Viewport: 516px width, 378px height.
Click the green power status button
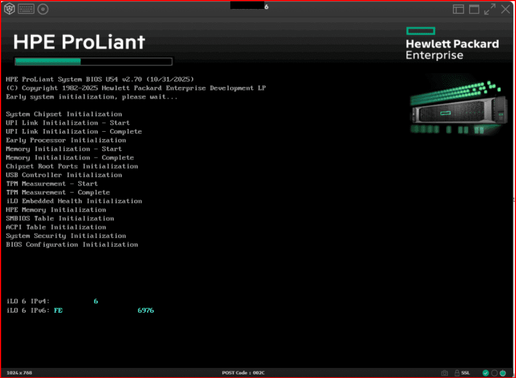pos(502,372)
